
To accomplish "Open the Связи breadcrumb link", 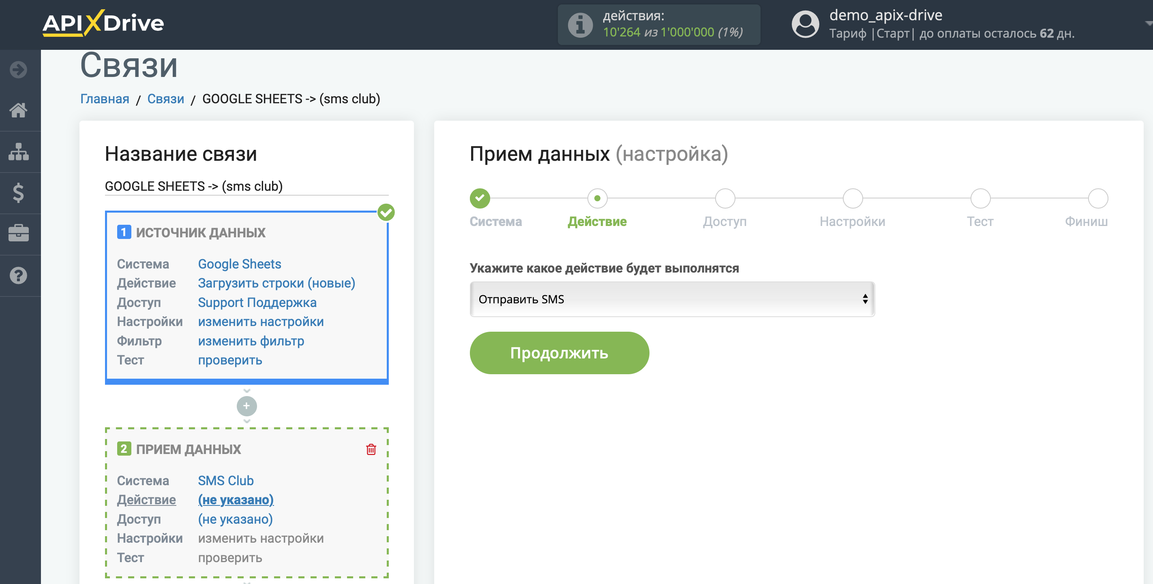I will [x=165, y=99].
